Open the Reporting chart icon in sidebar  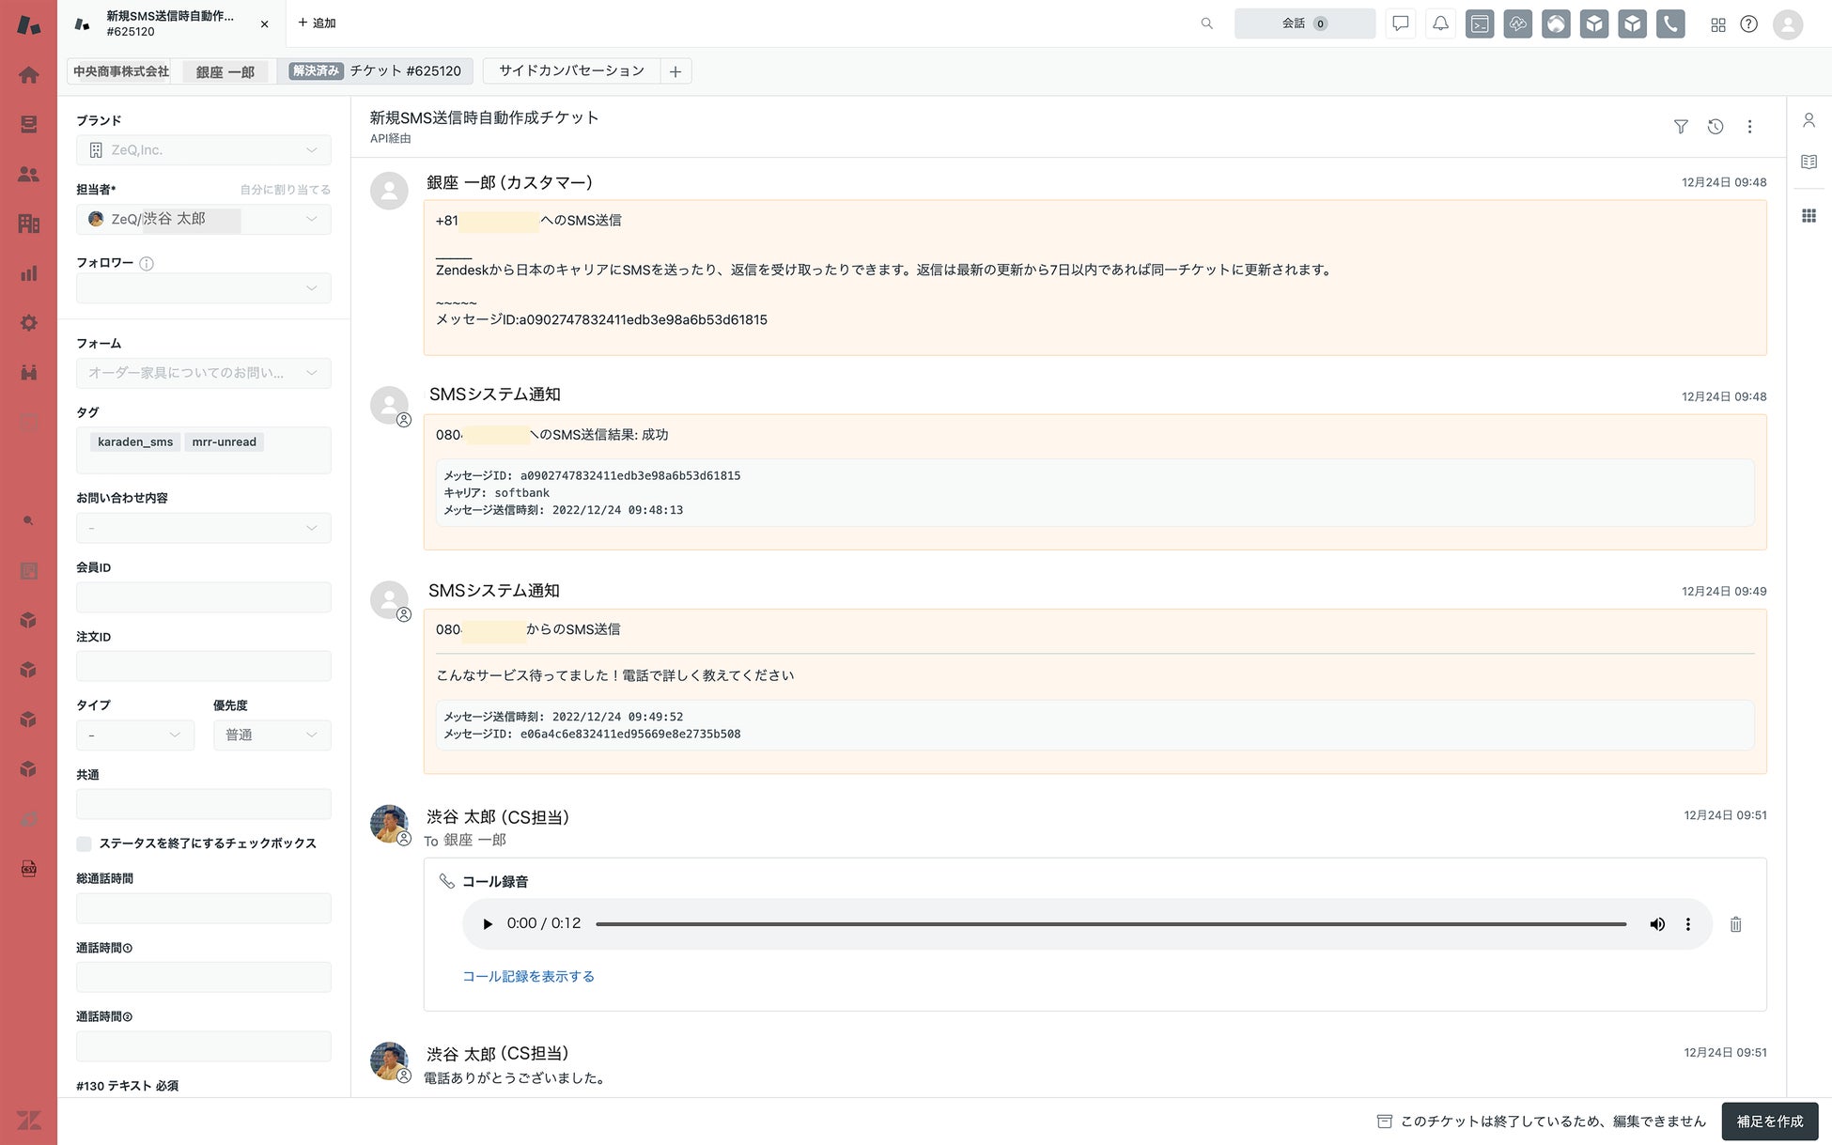coord(28,273)
